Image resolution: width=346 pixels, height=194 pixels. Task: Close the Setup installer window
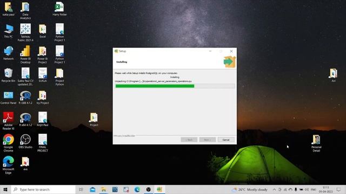coord(231,51)
